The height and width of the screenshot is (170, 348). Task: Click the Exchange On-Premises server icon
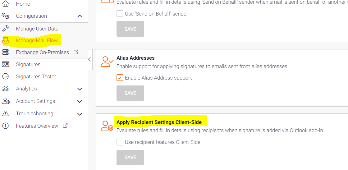click(x=5, y=53)
